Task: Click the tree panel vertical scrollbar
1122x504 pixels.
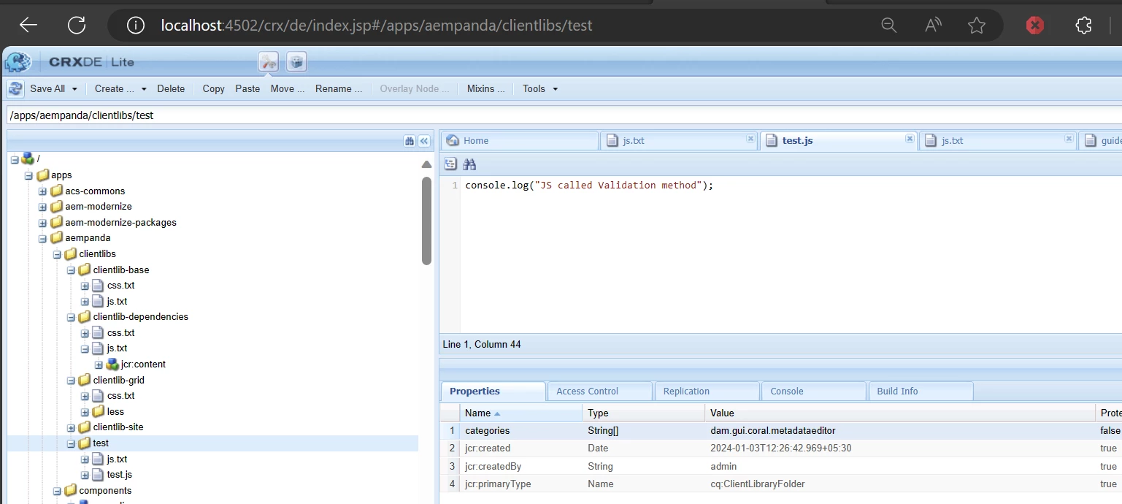Action: pos(426,220)
